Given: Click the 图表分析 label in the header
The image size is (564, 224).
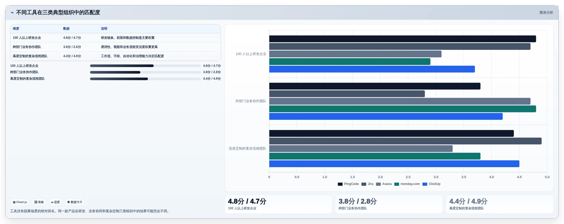Looking at the screenshot, I should [x=546, y=13].
